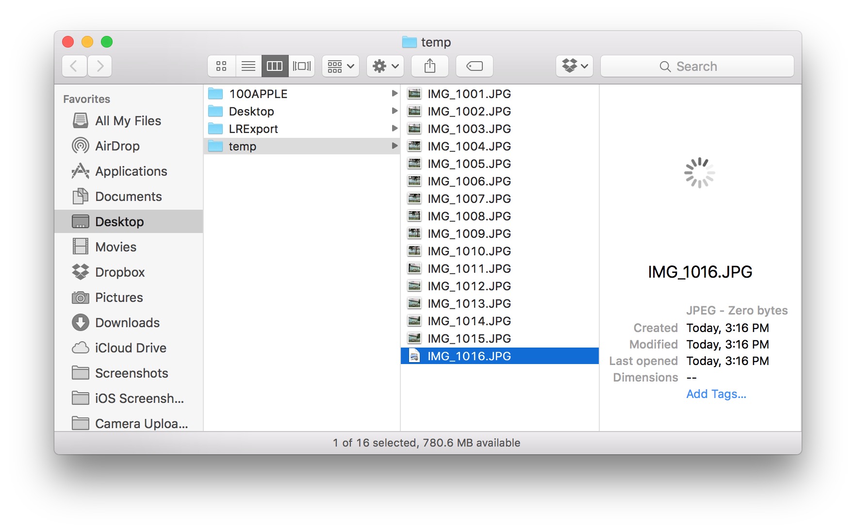856x532 pixels.
Task: Click the Share icon in toolbar
Action: 429,66
